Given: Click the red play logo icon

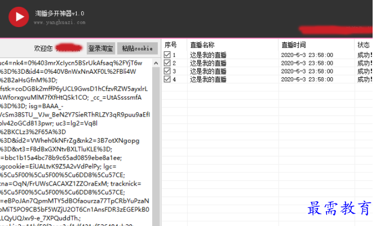Looking at the screenshot, I should pos(19,17).
